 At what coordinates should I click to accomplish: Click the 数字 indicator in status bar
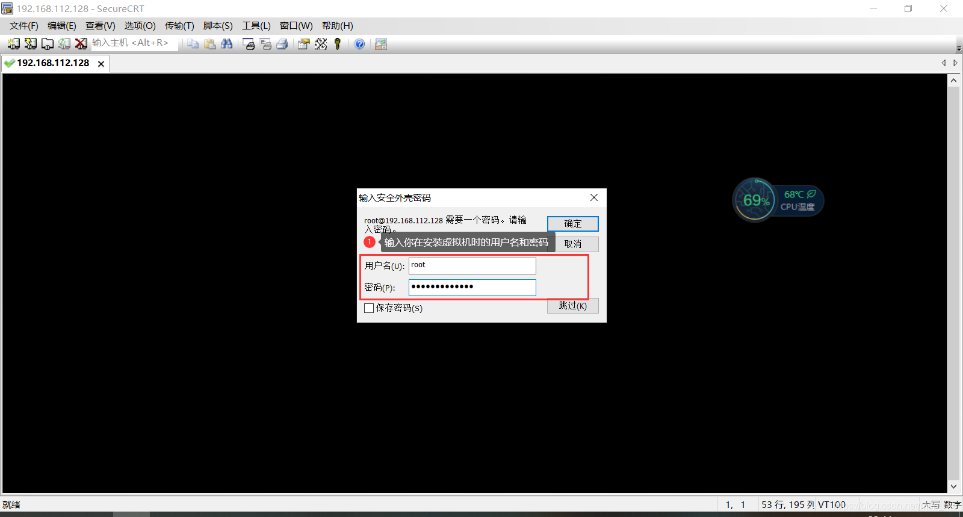(x=952, y=504)
